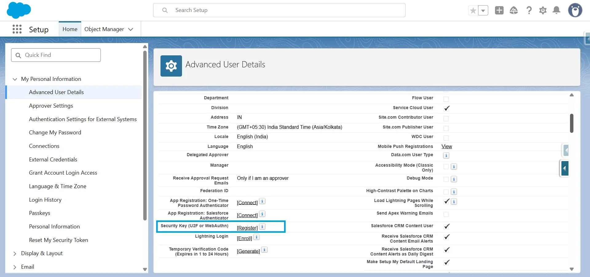Toggle the Accessibility Mode checkbox
The width and height of the screenshot is (590, 277).
pos(446,167)
